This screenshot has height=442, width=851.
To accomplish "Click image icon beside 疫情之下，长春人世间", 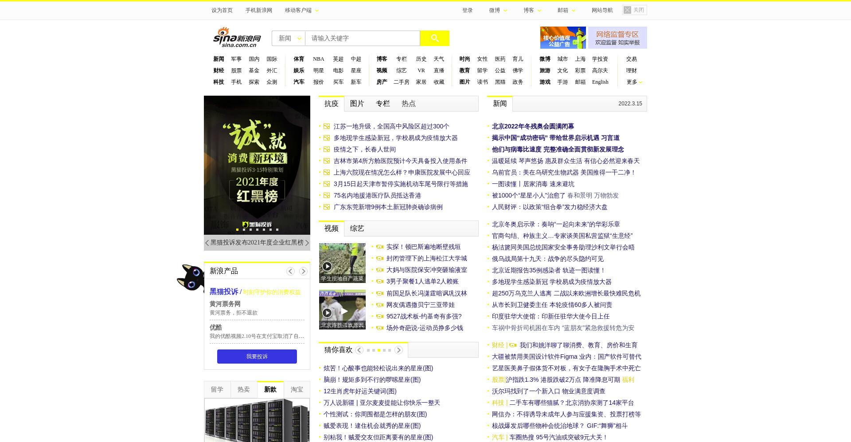I will [327, 149].
